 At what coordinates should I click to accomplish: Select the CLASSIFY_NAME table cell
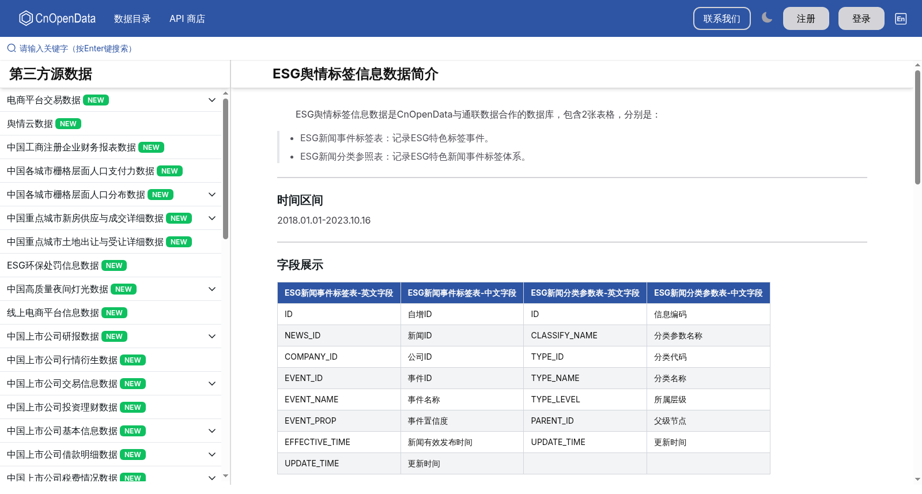click(585, 335)
